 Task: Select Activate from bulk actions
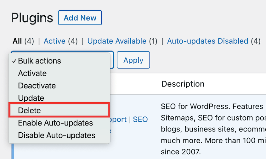point(59,73)
